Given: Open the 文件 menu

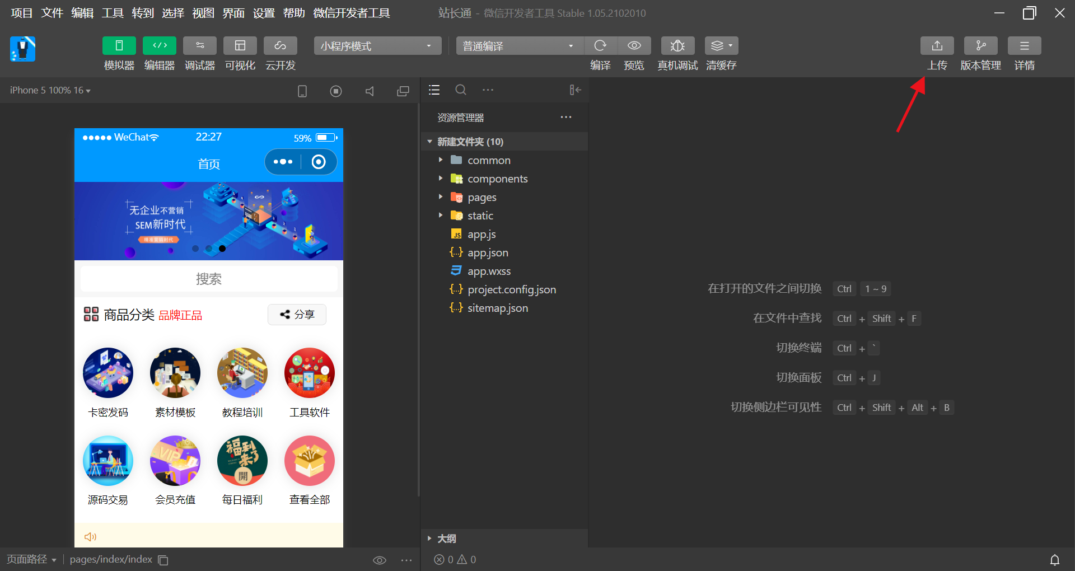Looking at the screenshot, I should click(52, 13).
